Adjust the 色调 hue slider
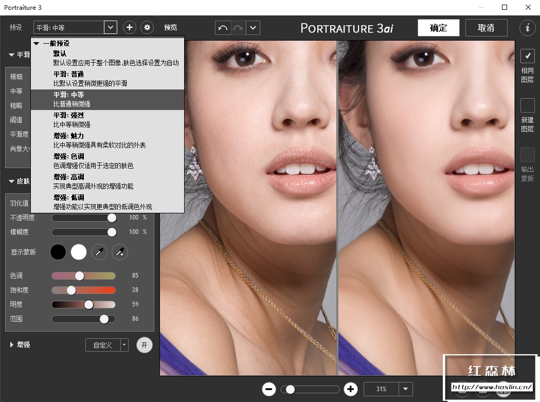This screenshot has width=540, height=402. (80, 276)
